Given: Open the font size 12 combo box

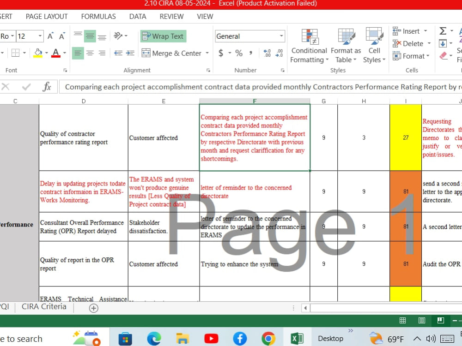Looking at the screenshot, I should click(30, 36).
